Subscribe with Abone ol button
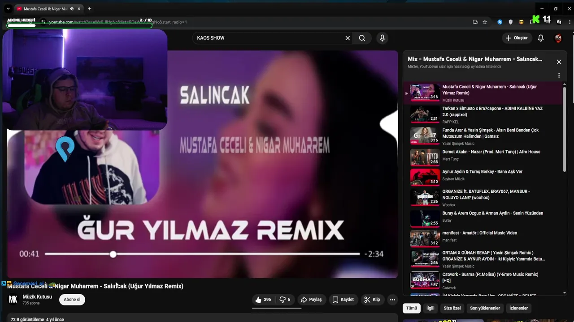The width and height of the screenshot is (574, 322). click(x=72, y=300)
